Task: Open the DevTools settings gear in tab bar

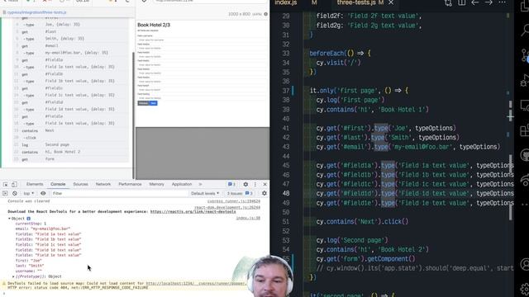Action: tap(245, 185)
